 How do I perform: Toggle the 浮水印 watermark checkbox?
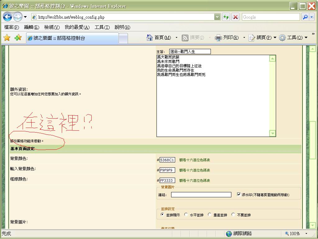tap(238, 194)
